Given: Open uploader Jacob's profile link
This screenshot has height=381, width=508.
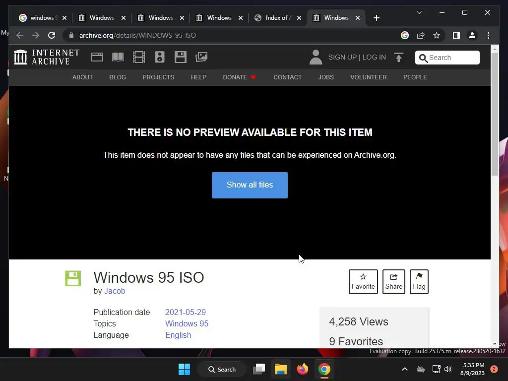Looking at the screenshot, I should coord(115,291).
